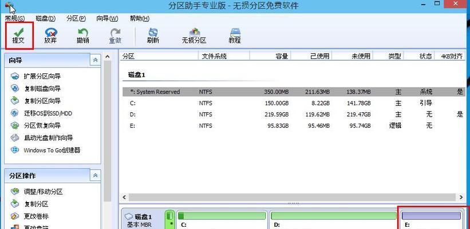The image size is (470, 229).
Task: Click the E: partition purple bar in disk map
Action: click(x=431, y=216)
